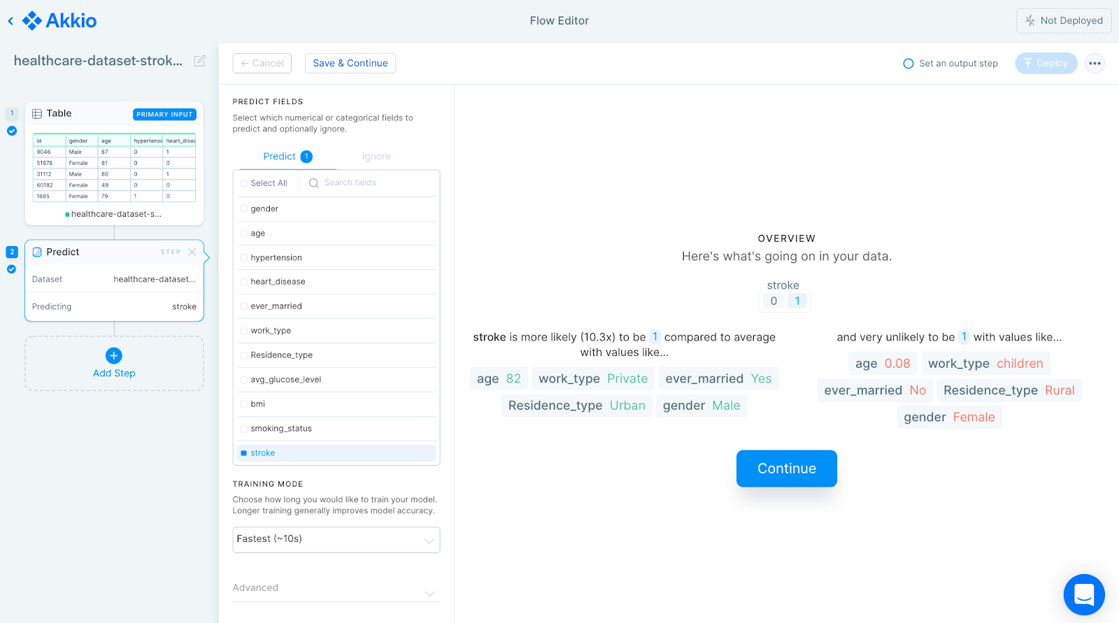Toggle the Select All checkbox

pos(244,183)
